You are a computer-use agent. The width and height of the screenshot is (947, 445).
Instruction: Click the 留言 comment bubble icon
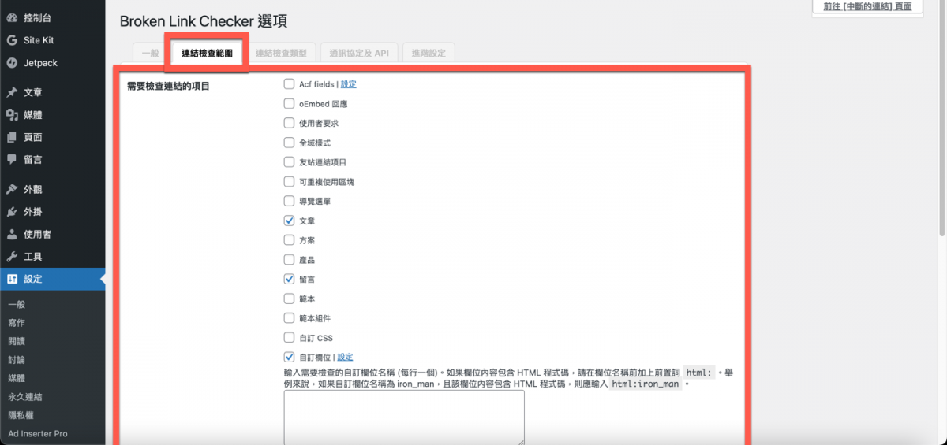point(12,159)
